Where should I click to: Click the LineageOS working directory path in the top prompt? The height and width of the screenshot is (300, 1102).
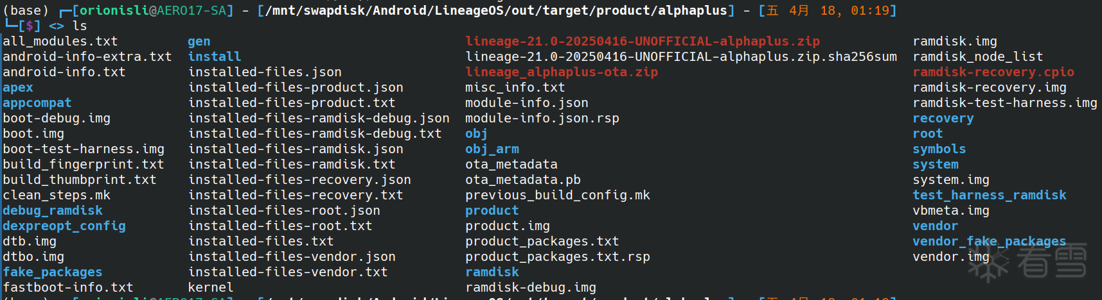(x=496, y=10)
